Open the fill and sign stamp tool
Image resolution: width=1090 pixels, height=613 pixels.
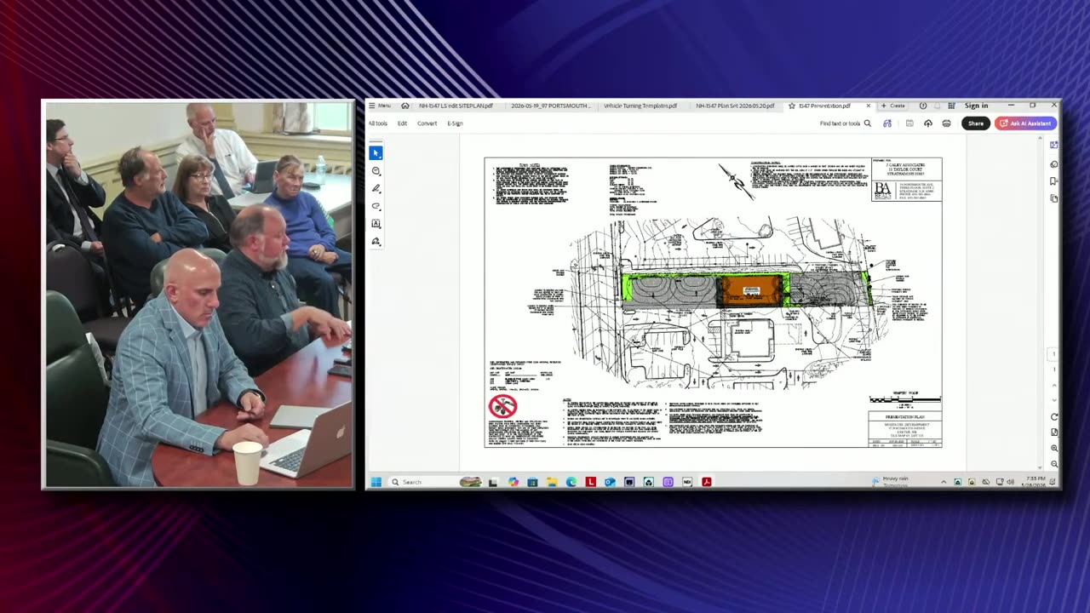click(x=376, y=242)
